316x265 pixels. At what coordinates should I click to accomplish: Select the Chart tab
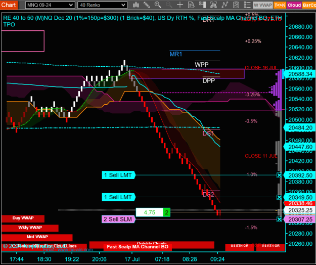tap(9, 5)
